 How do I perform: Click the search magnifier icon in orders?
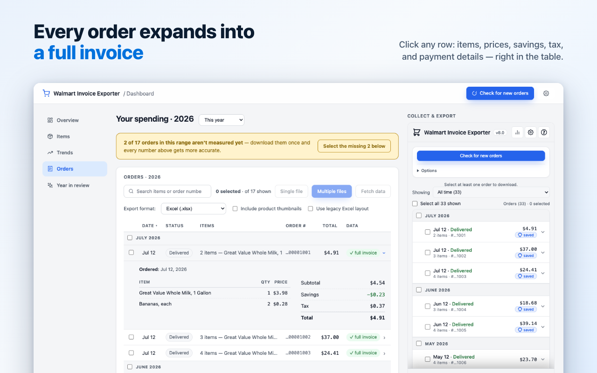[x=131, y=191]
